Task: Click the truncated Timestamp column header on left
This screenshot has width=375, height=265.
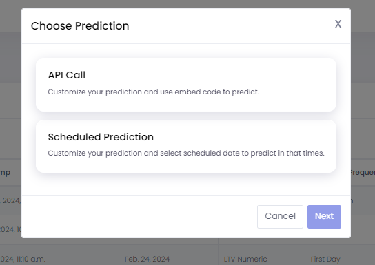Action: coord(5,173)
